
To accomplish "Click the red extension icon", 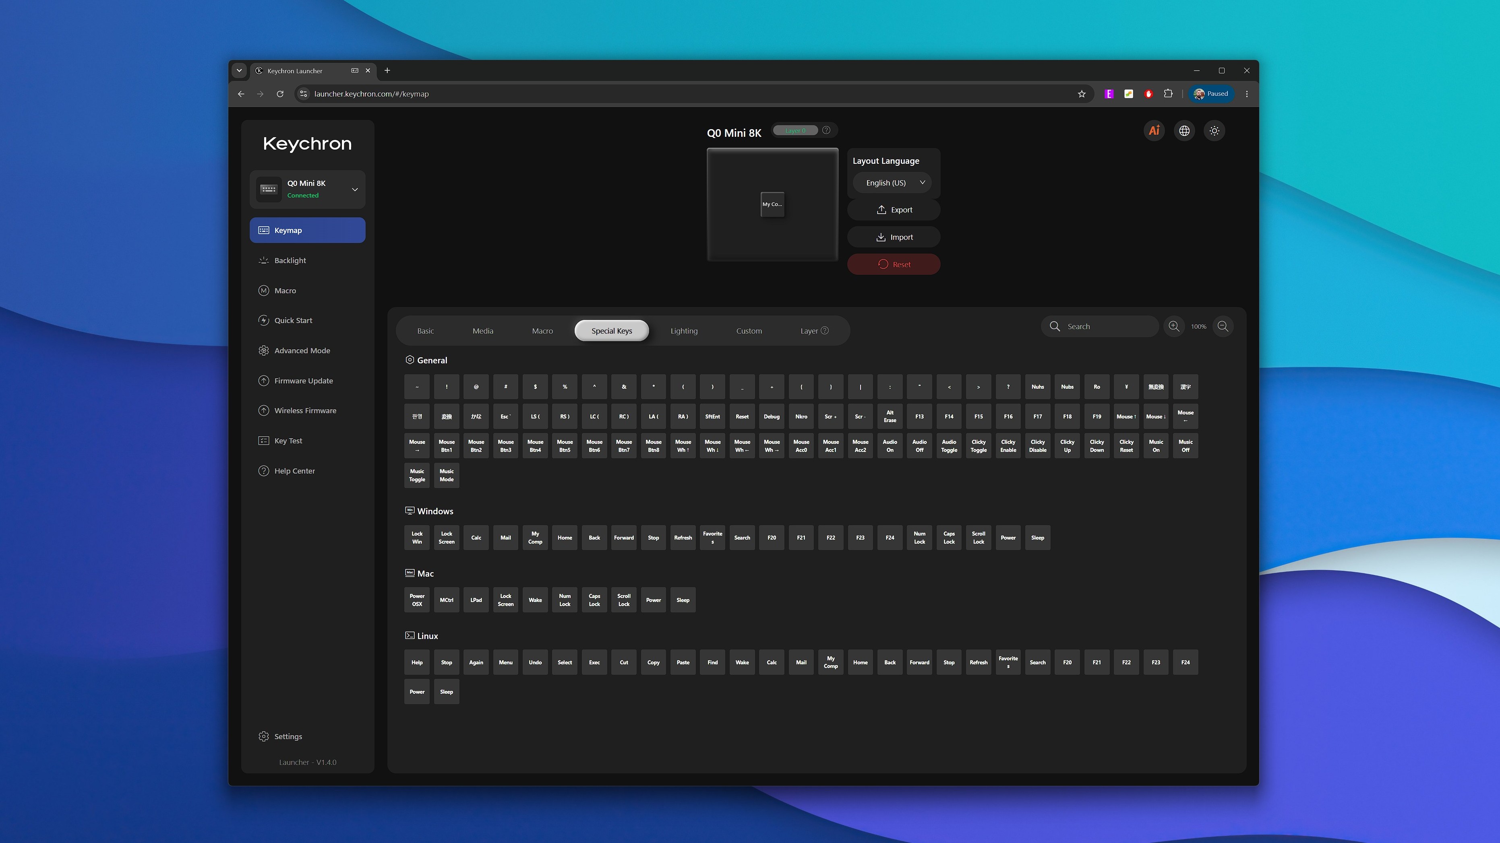I will pos(1148,94).
